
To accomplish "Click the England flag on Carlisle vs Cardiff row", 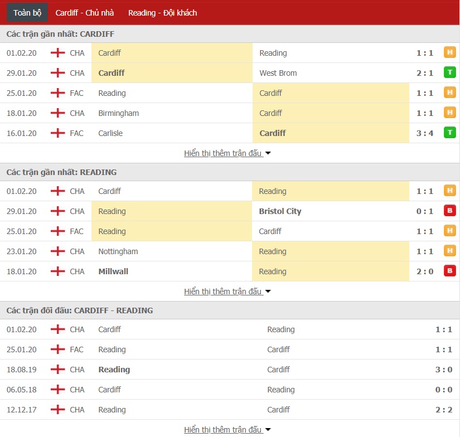I will tap(58, 133).
